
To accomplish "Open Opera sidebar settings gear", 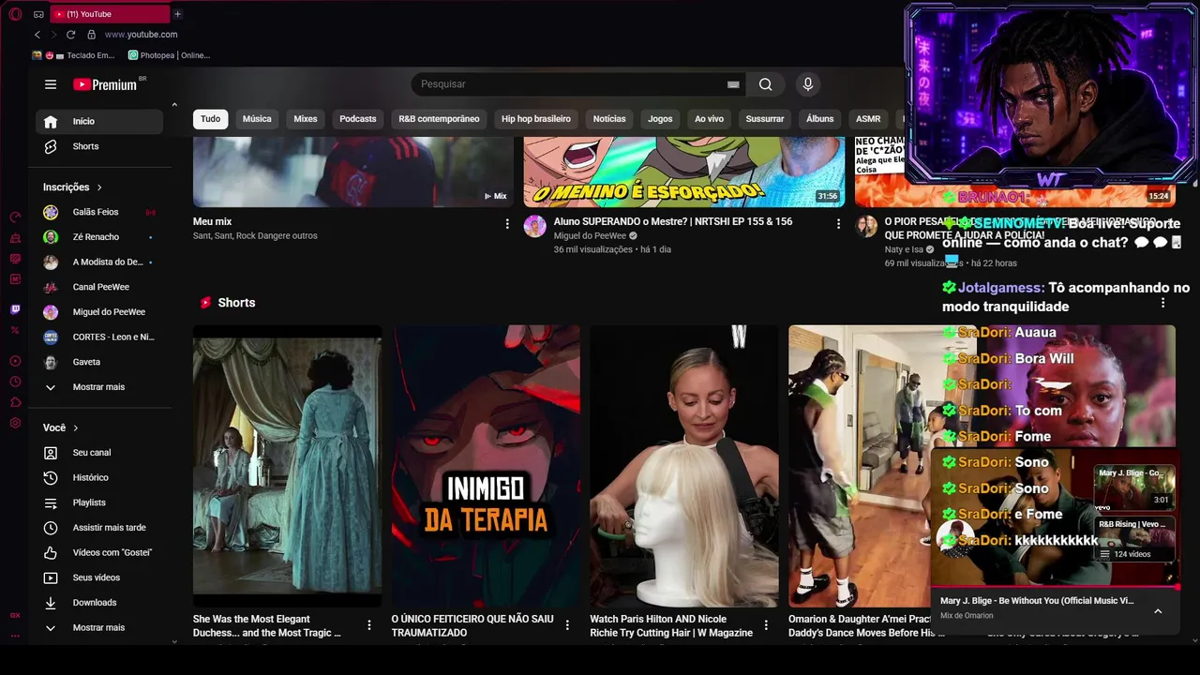I will [15, 423].
